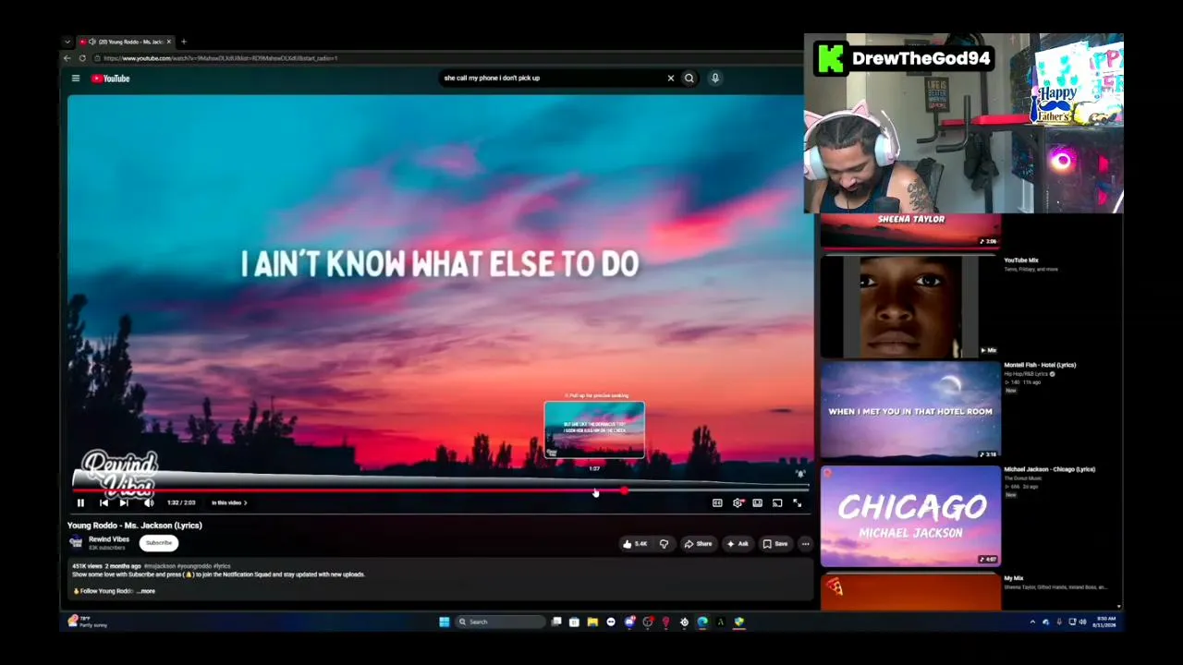The width and height of the screenshot is (1183, 665).
Task: Open the Ask button
Action: point(738,544)
